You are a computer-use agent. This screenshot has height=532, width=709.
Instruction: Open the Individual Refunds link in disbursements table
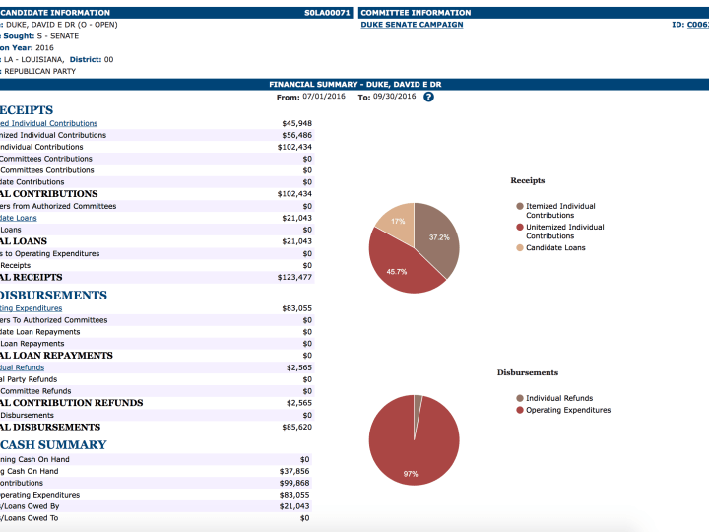click(22, 367)
